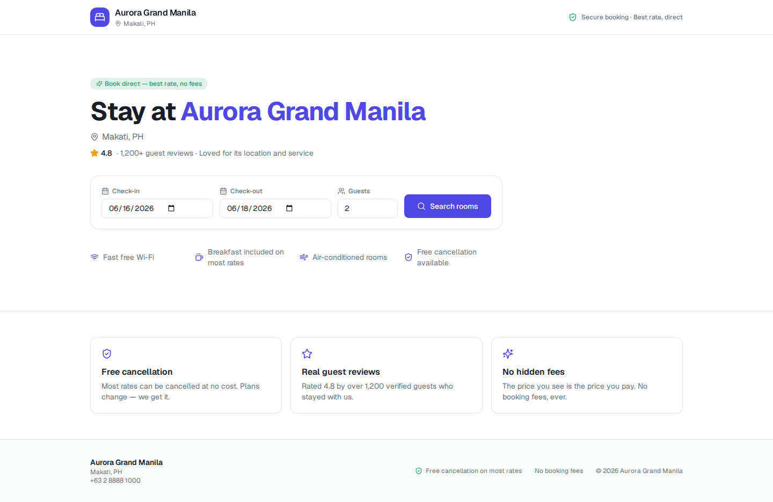The height and width of the screenshot is (502, 773).
Task: Click Breakfast included on most rates text
Action: pos(246,257)
